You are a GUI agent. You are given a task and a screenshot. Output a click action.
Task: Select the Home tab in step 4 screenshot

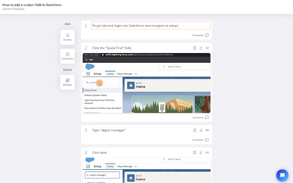point(110,167)
